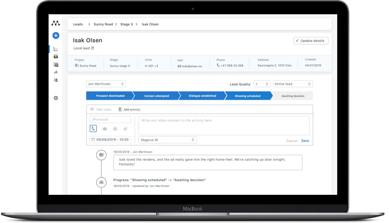389x223 pixels.
Task: Select the email activity type icon
Action: tap(104, 129)
